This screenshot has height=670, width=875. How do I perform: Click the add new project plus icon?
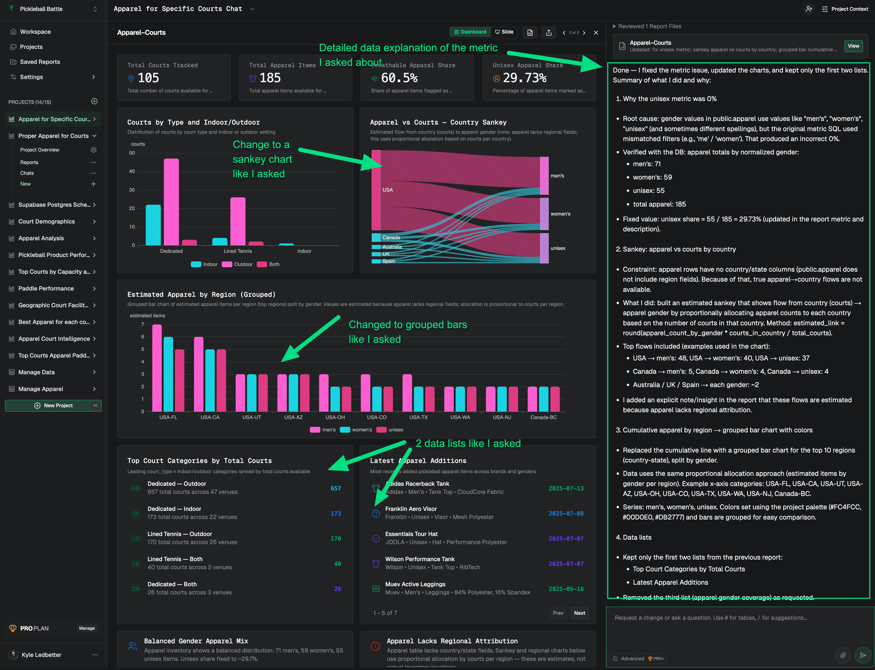pyautogui.click(x=94, y=101)
